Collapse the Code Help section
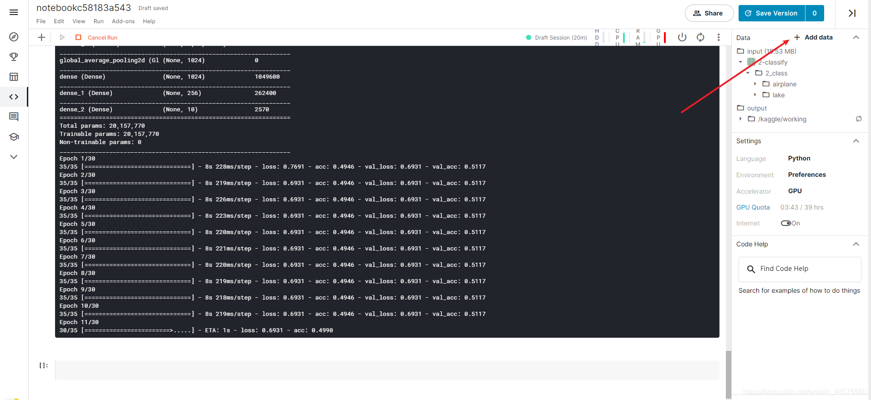 pos(856,244)
